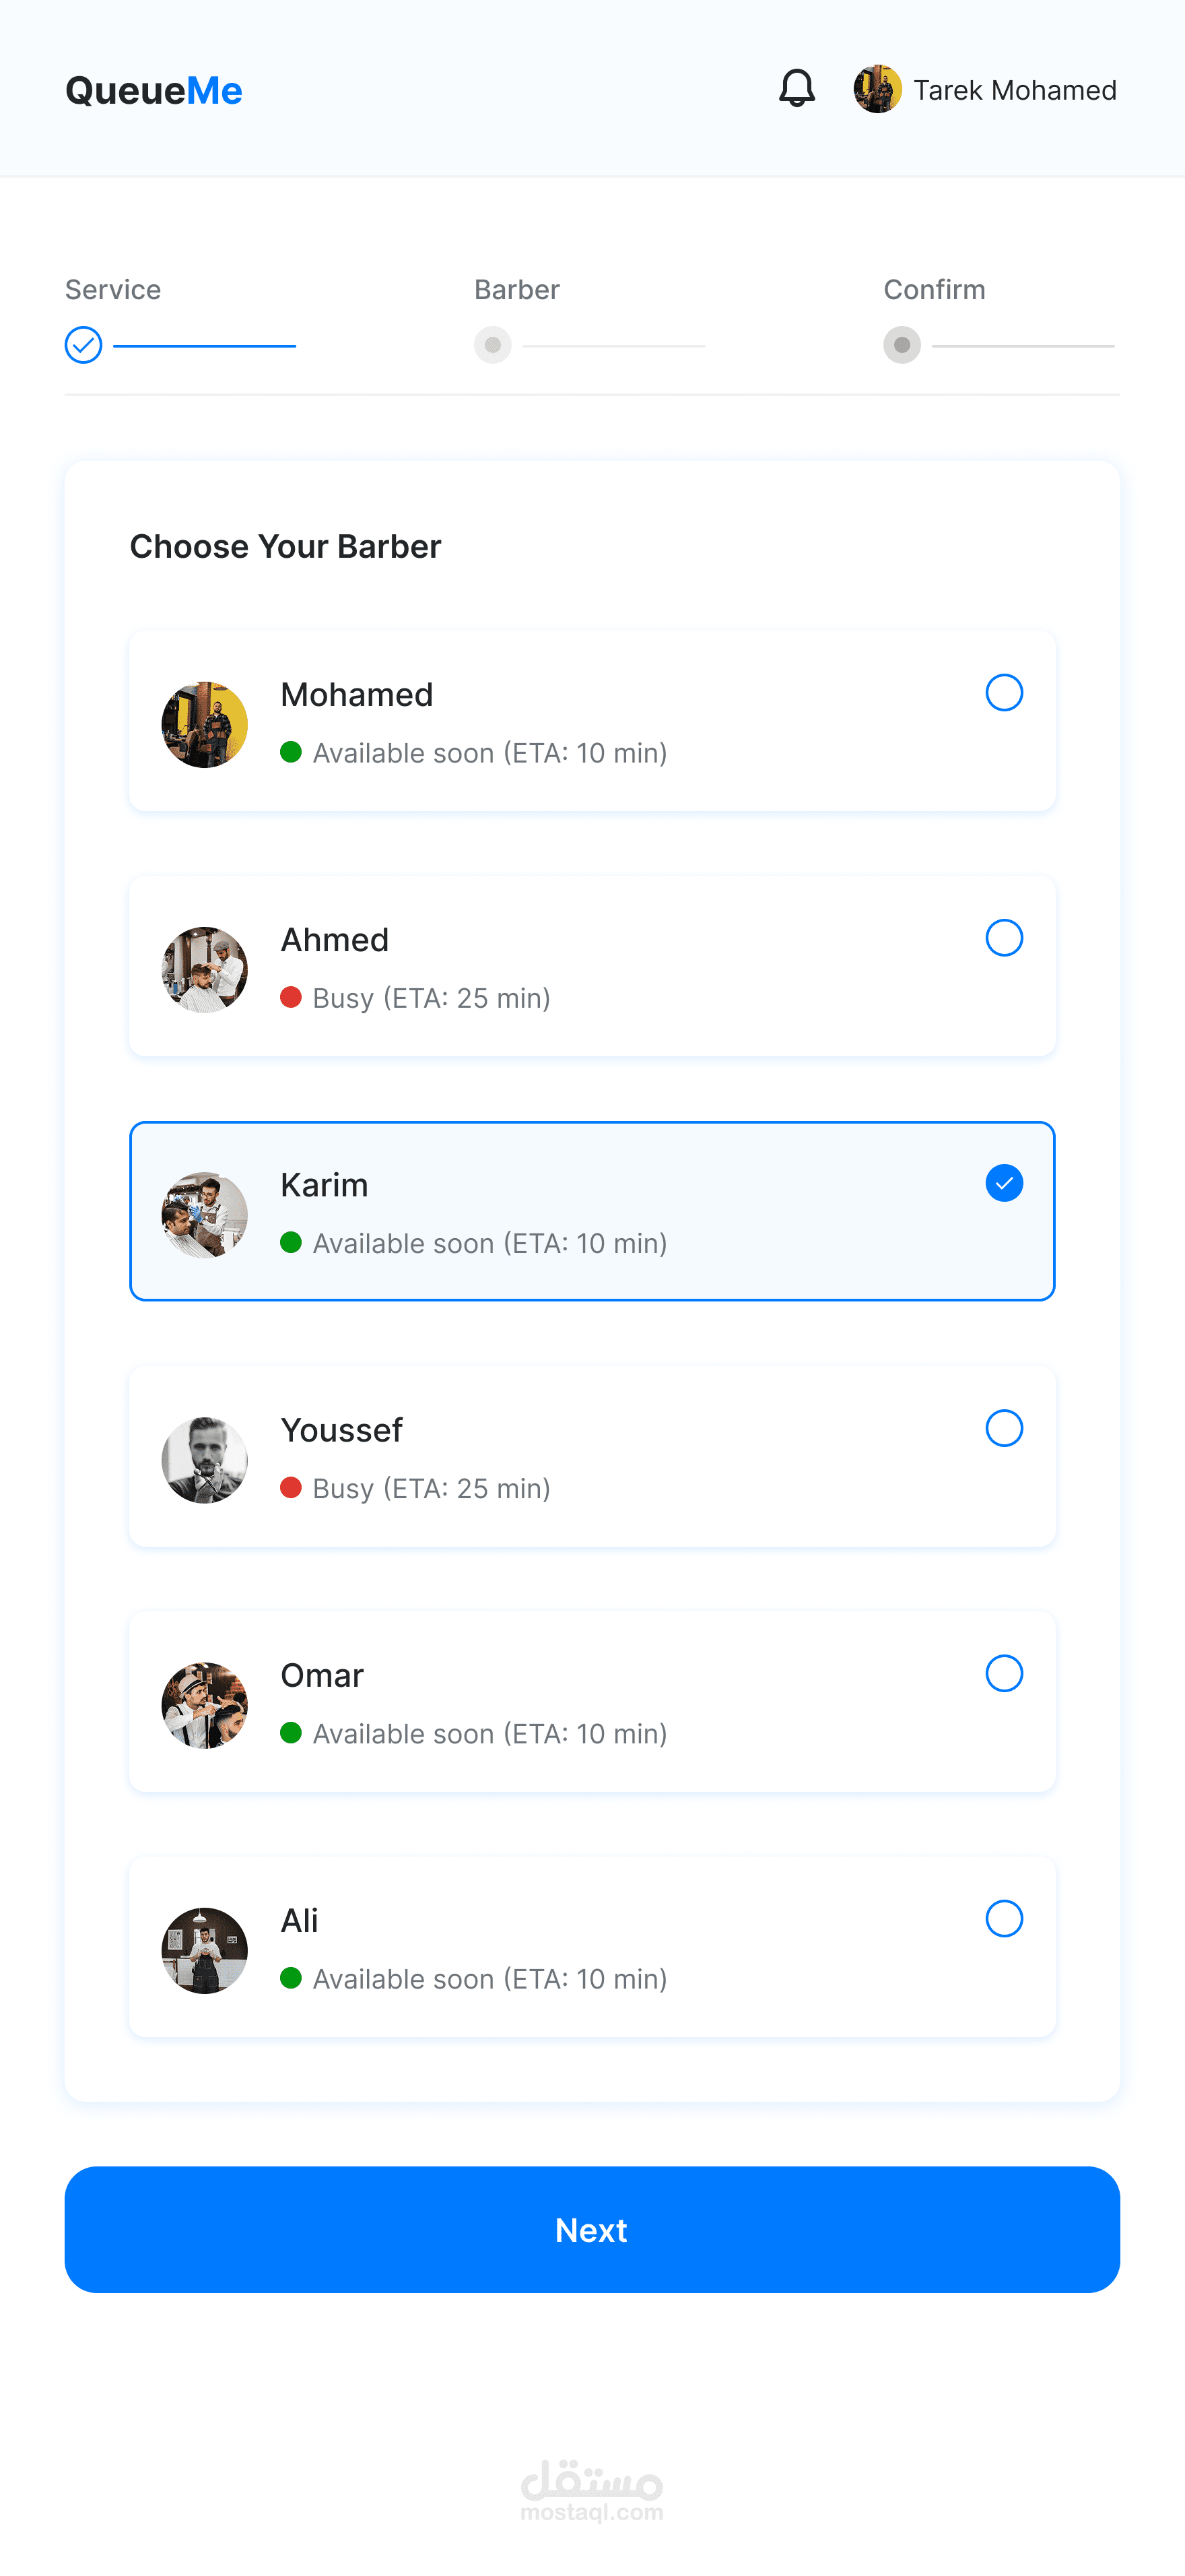Go to the Confirm step tab
The image size is (1185, 2576).
(x=935, y=290)
